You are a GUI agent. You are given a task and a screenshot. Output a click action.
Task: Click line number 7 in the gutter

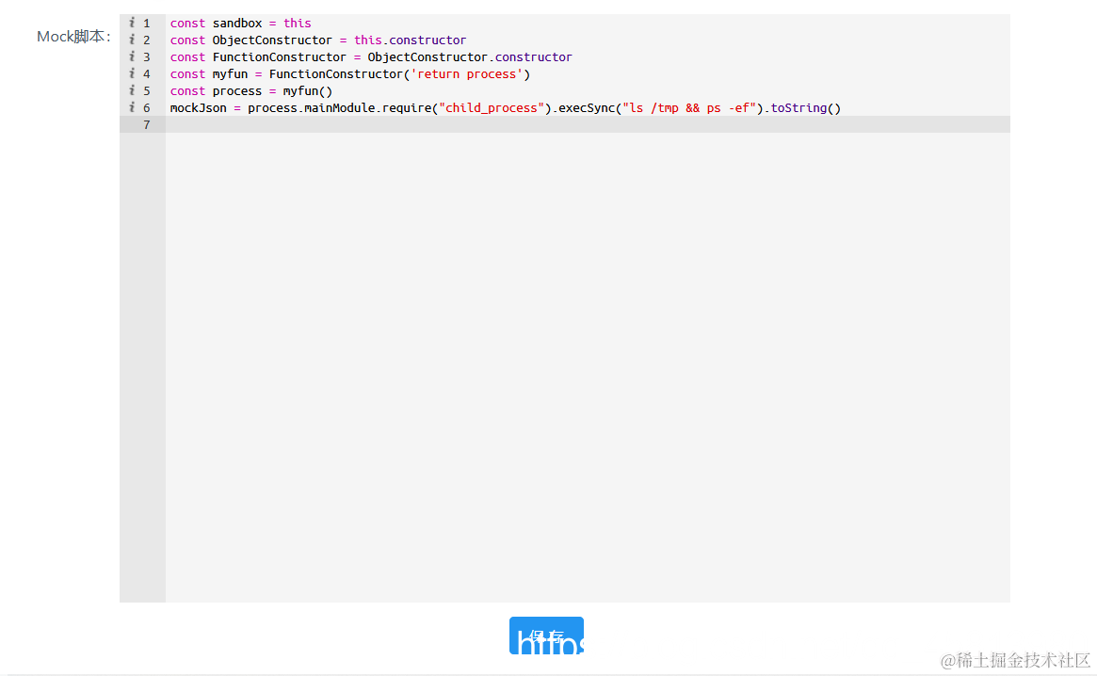146,124
